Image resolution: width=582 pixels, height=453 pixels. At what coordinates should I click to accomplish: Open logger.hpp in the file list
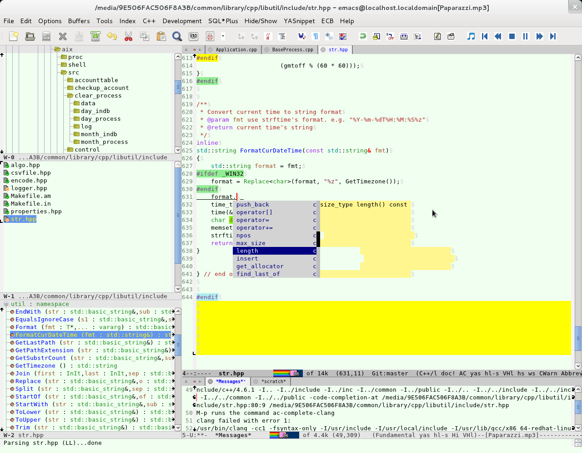coord(29,188)
